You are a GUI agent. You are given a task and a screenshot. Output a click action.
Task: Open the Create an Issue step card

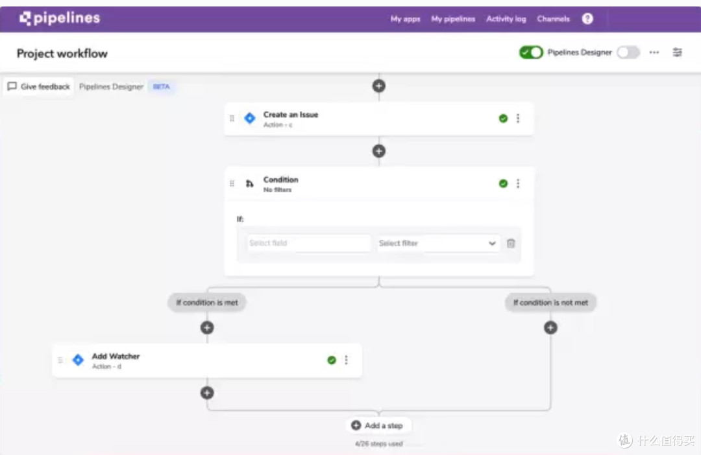378,119
